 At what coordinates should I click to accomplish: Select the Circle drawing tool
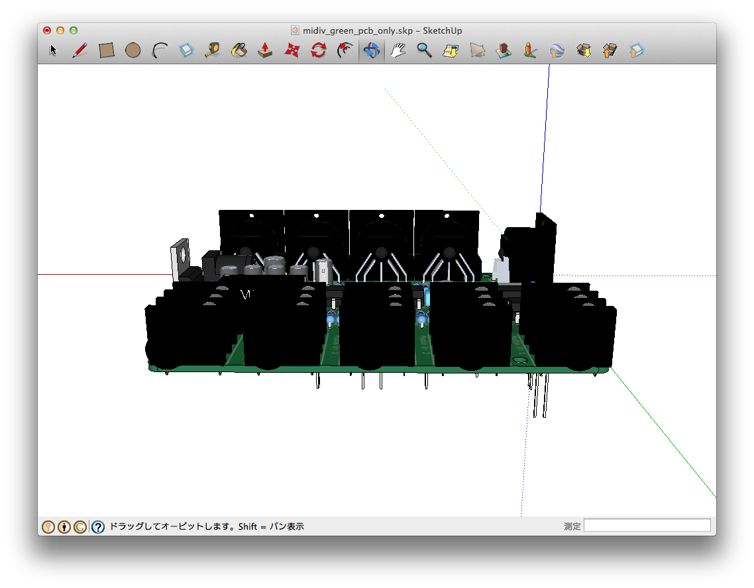(133, 50)
